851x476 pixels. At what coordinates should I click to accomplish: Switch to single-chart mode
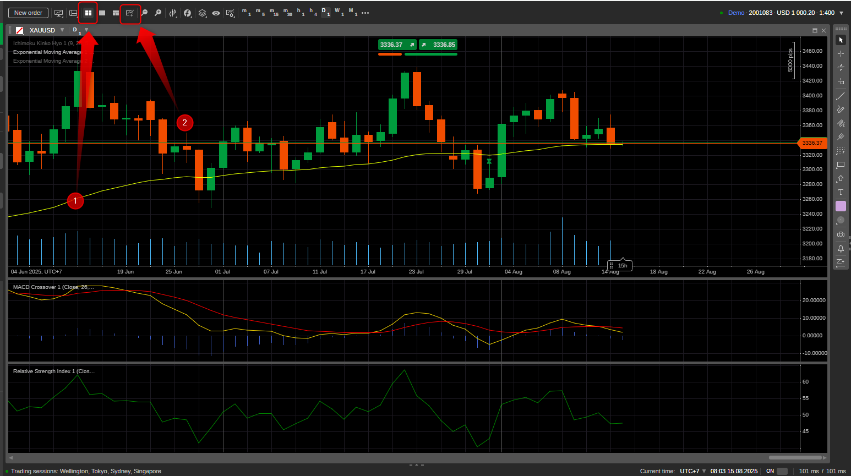tap(102, 13)
